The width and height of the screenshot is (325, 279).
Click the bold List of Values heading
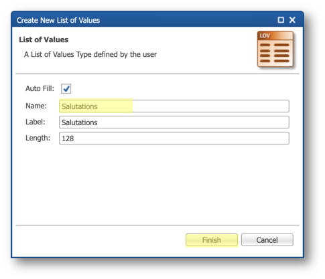click(44, 39)
